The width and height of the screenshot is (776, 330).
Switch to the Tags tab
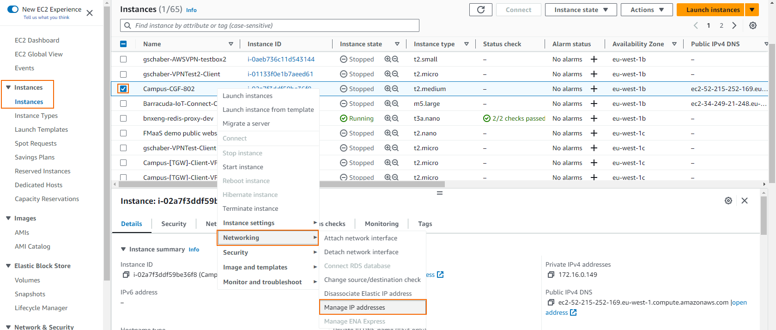(x=425, y=224)
